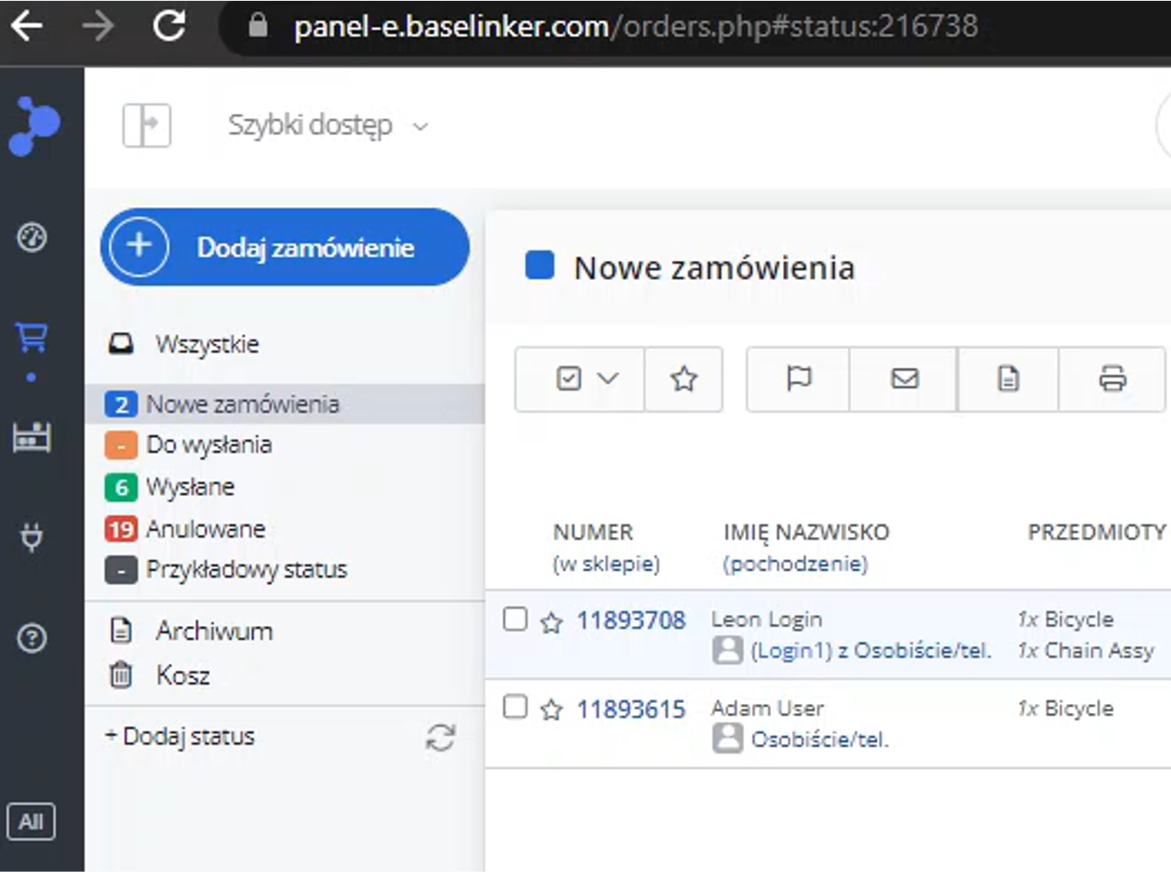Click the envelope email toolbar button
The width and height of the screenshot is (1171, 872).
(x=904, y=379)
